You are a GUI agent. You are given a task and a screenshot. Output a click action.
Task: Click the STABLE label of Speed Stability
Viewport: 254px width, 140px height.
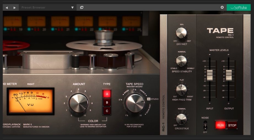click(x=174, y=68)
